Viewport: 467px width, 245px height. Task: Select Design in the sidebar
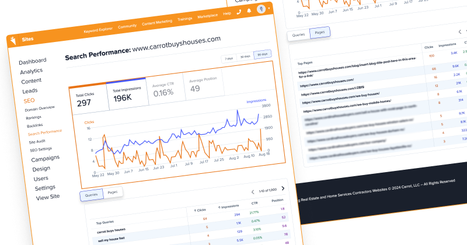coord(41,169)
